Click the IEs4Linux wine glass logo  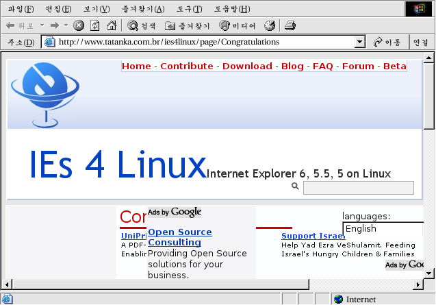(x=45, y=95)
